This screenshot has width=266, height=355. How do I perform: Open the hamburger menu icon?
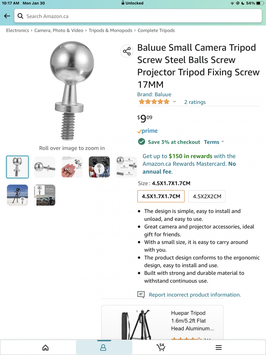(219, 348)
